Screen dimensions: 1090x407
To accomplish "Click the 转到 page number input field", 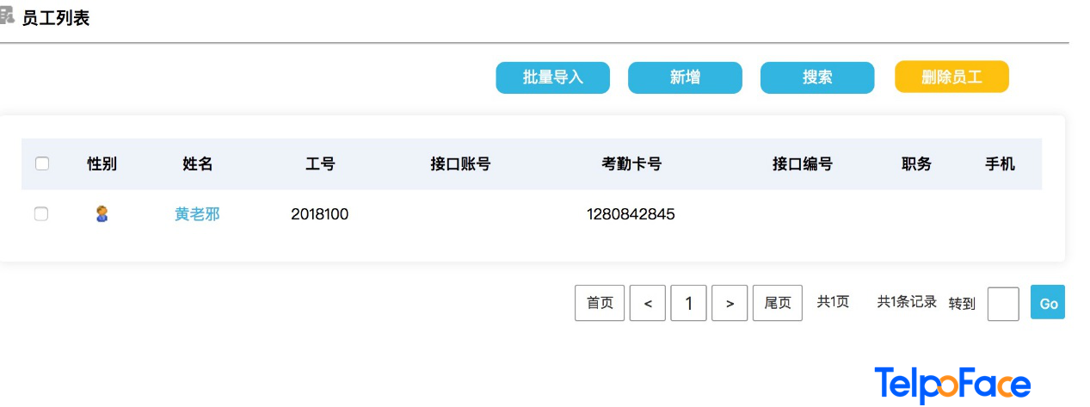I will (1003, 304).
